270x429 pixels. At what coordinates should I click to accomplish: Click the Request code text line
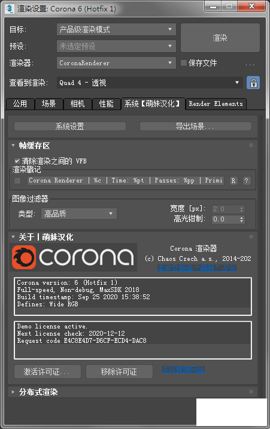tap(81, 341)
